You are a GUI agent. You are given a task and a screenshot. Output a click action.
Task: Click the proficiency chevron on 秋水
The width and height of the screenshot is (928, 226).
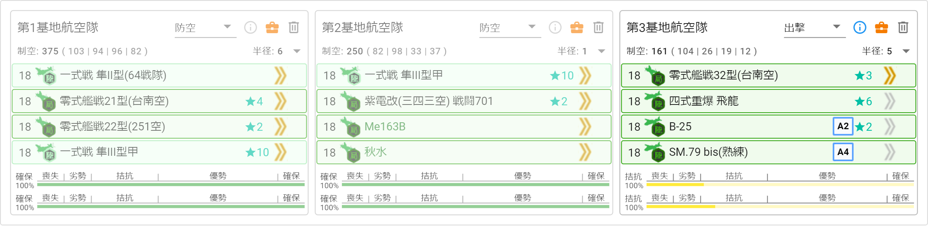pos(585,152)
